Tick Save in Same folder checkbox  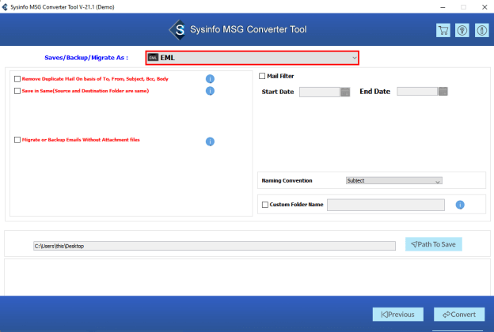[x=17, y=91]
